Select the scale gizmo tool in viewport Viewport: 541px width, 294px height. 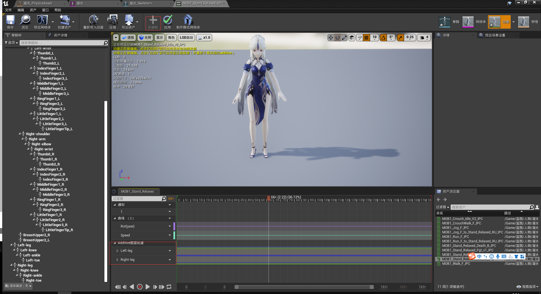(344, 38)
